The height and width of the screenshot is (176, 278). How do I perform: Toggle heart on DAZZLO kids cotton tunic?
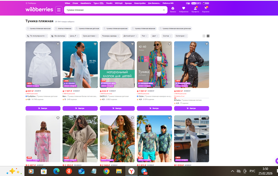point(132,44)
